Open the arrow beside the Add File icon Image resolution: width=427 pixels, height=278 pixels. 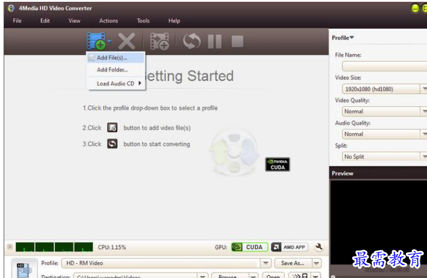point(109,41)
